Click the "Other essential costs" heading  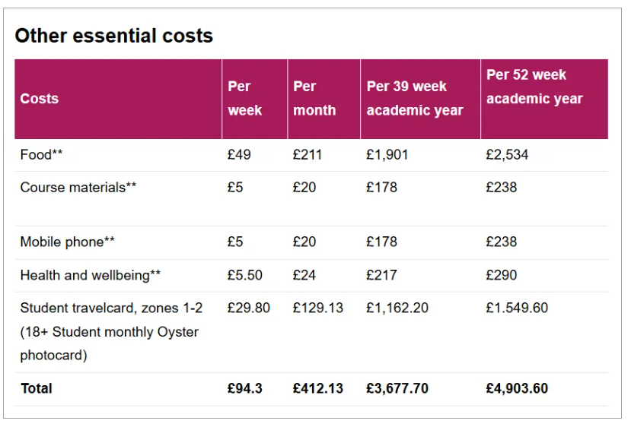[x=113, y=36]
